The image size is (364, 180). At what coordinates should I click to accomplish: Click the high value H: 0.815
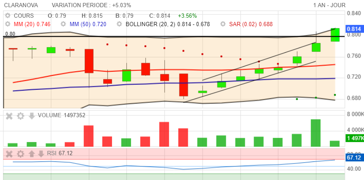[92, 16]
